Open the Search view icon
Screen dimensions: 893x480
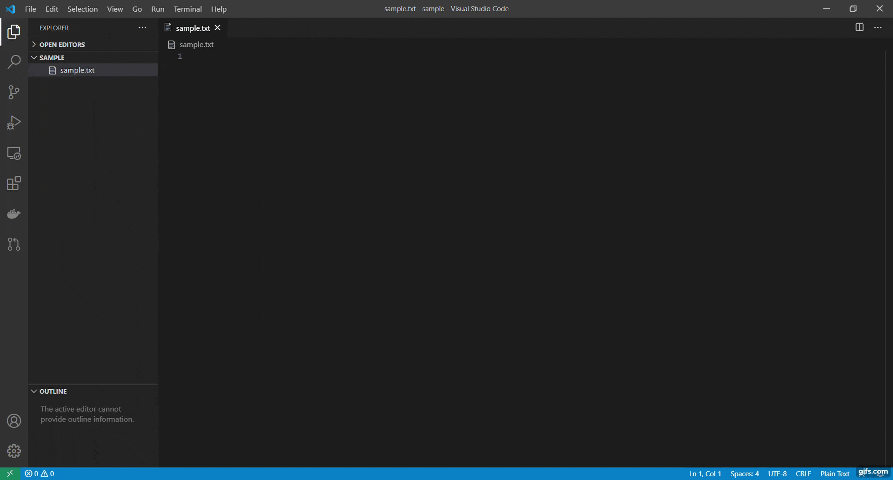(14, 62)
